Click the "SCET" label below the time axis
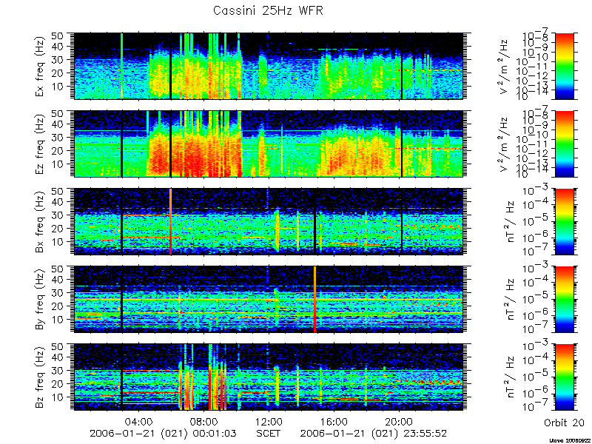 [269, 433]
